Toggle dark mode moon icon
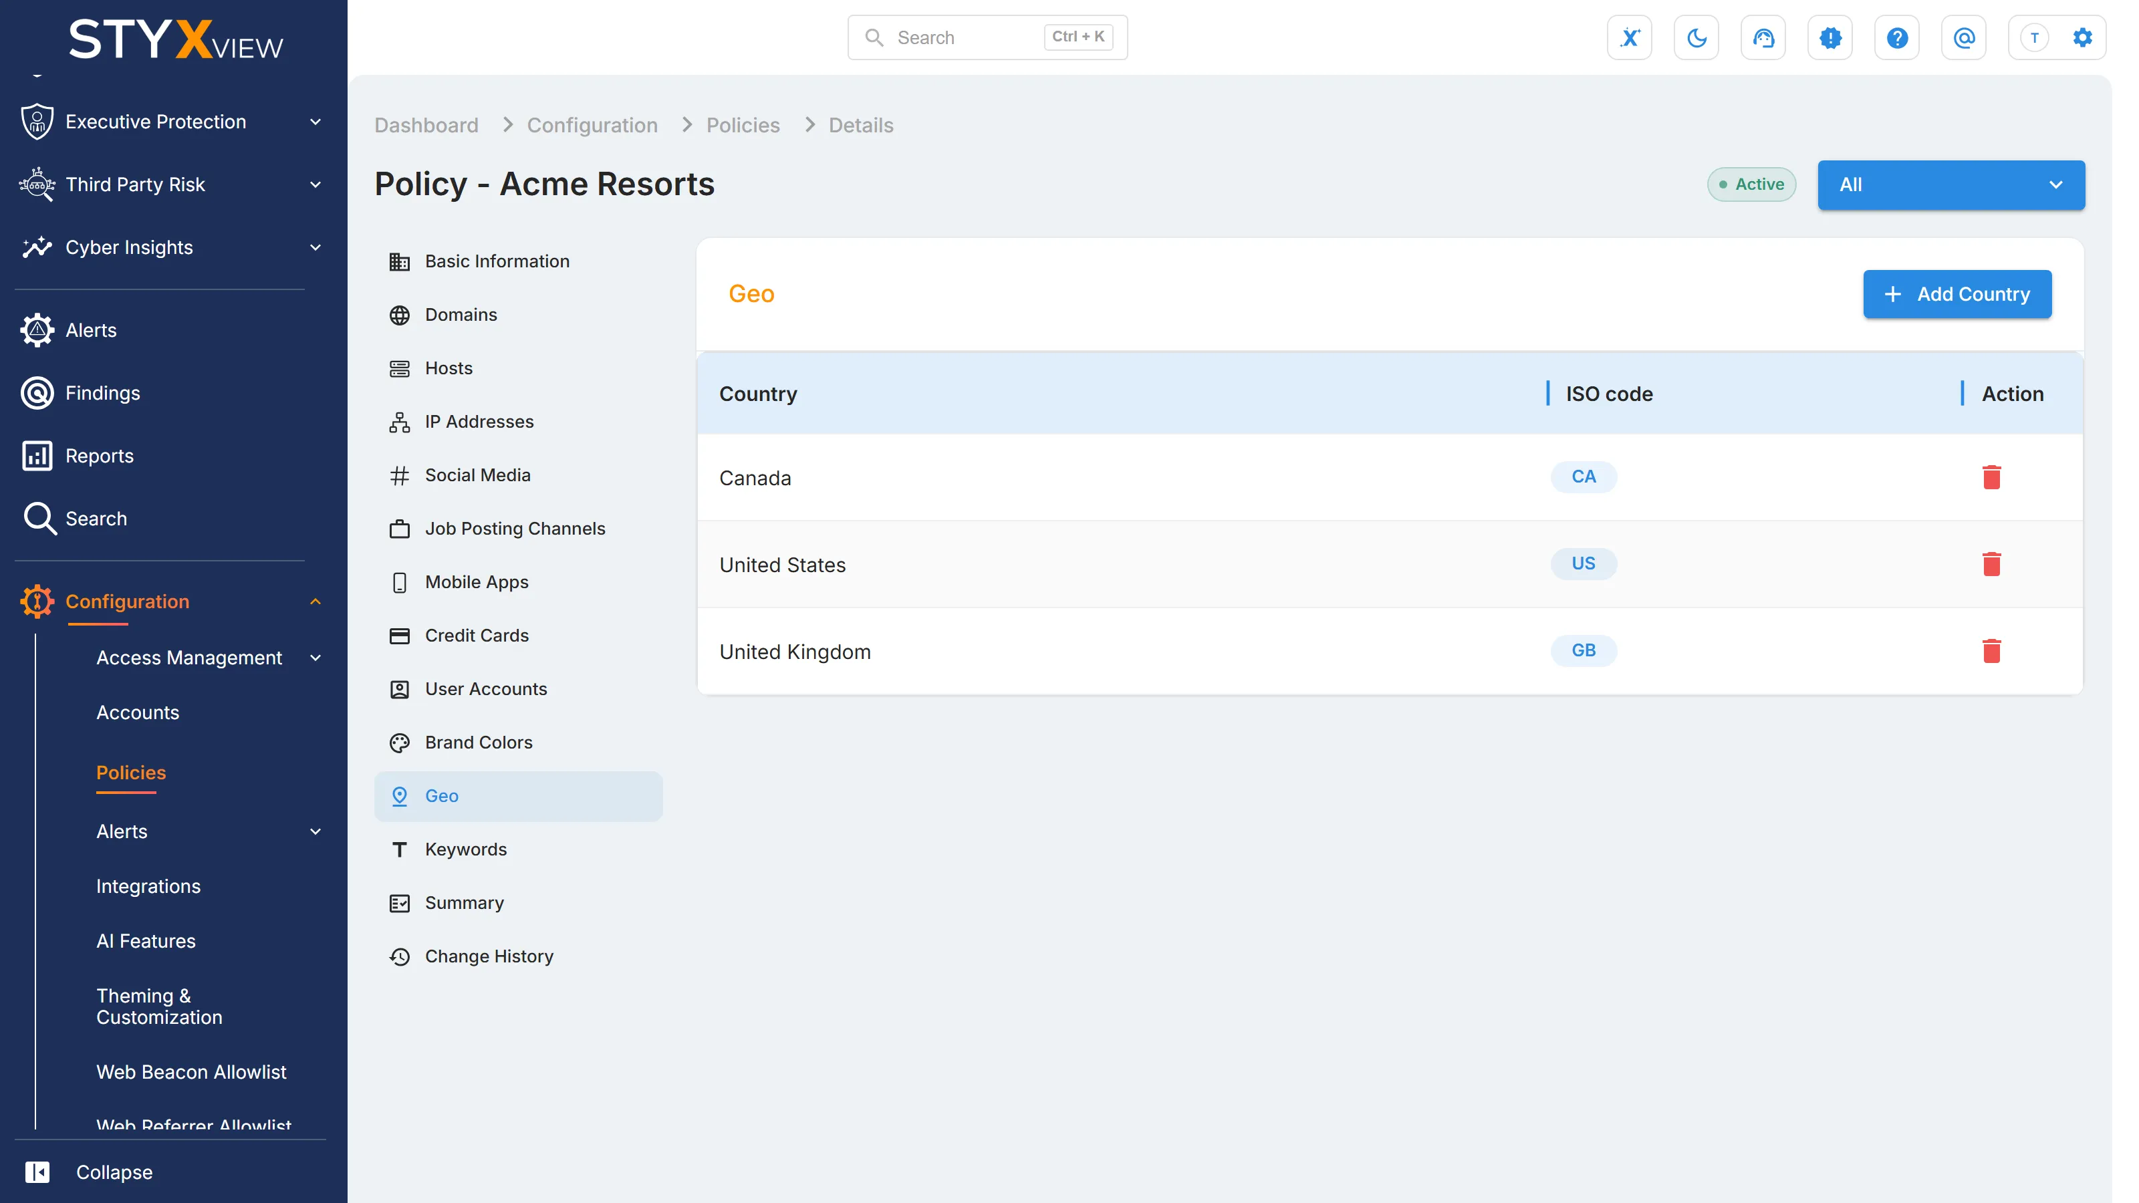This screenshot has height=1203, width=2139. tap(1696, 37)
